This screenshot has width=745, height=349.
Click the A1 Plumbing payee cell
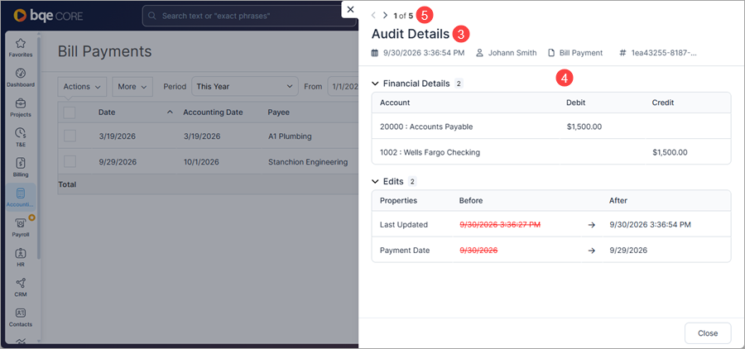pyautogui.click(x=290, y=136)
